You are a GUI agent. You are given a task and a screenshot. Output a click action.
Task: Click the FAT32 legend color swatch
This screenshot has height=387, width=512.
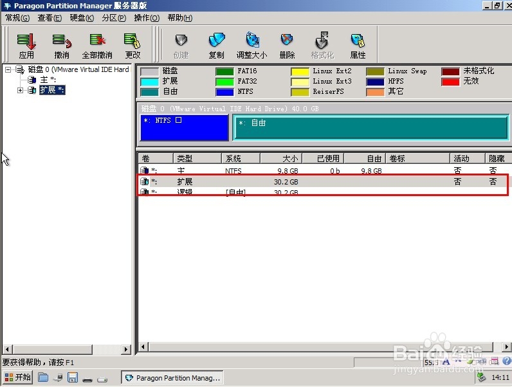click(x=224, y=82)
